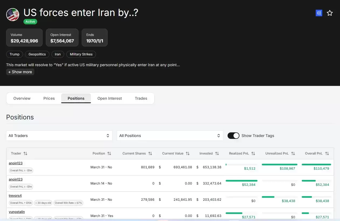Sort by Current Value arrows
The width and height of the screenshot is (340, 221).
coord(188,153)
